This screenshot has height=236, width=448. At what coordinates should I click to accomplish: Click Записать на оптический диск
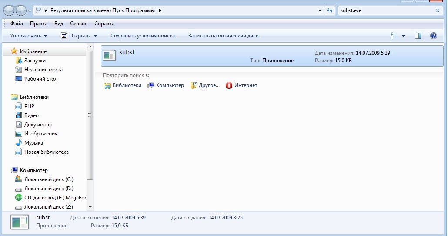[223, 36]
